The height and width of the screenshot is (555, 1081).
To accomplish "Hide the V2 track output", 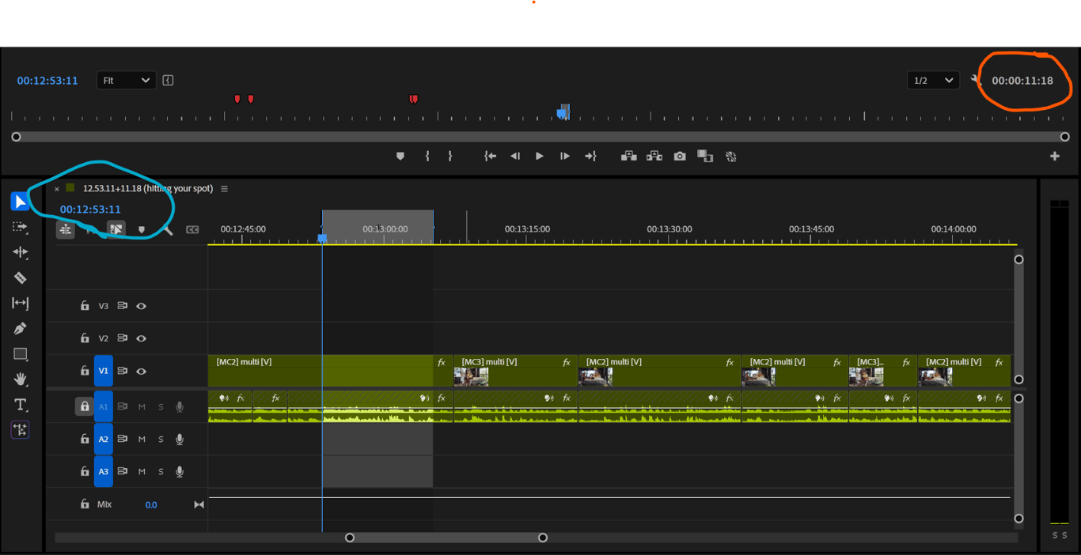I will coord(142,338).
